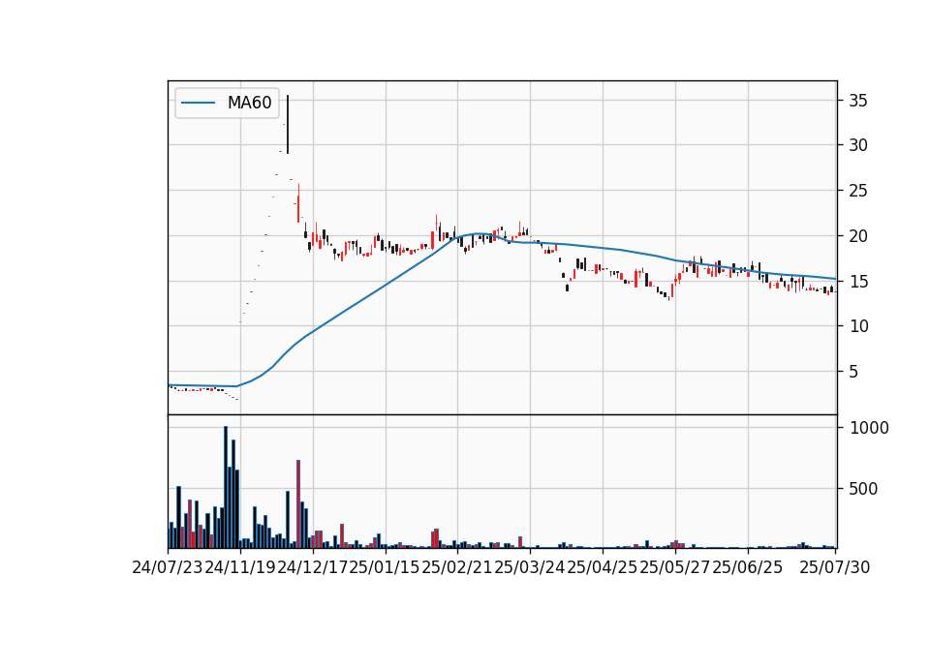Click the 25/03/24 date label
This screenshot has width=930, height=668.
click(x=530, y=567)
